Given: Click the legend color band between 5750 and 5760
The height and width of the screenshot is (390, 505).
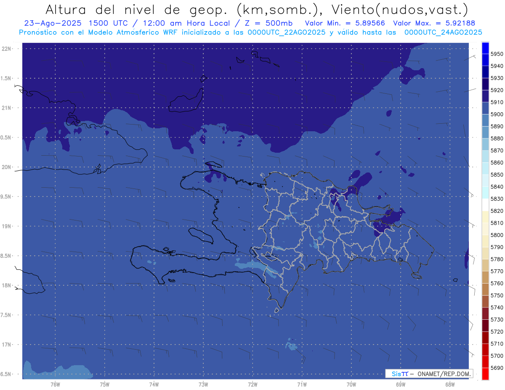Looking at the screenshot, I should (485, 289).
